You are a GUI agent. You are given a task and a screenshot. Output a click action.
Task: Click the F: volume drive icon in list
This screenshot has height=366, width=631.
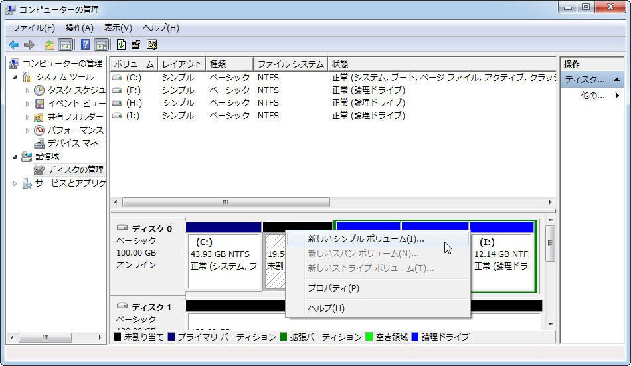pyautogui.click(x=117, y=90)
